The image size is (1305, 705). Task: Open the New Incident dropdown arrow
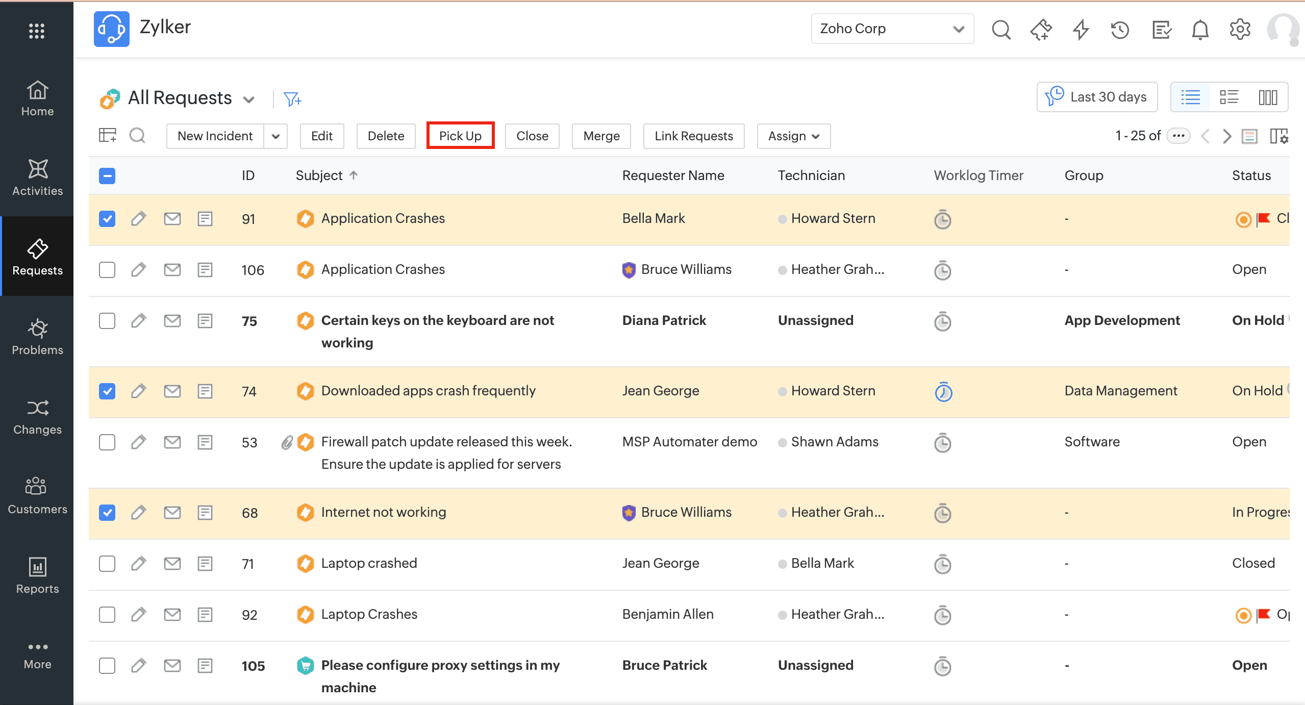[275, 136]
